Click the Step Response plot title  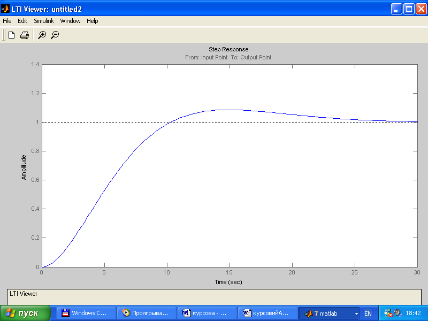(x=228, y=49)
